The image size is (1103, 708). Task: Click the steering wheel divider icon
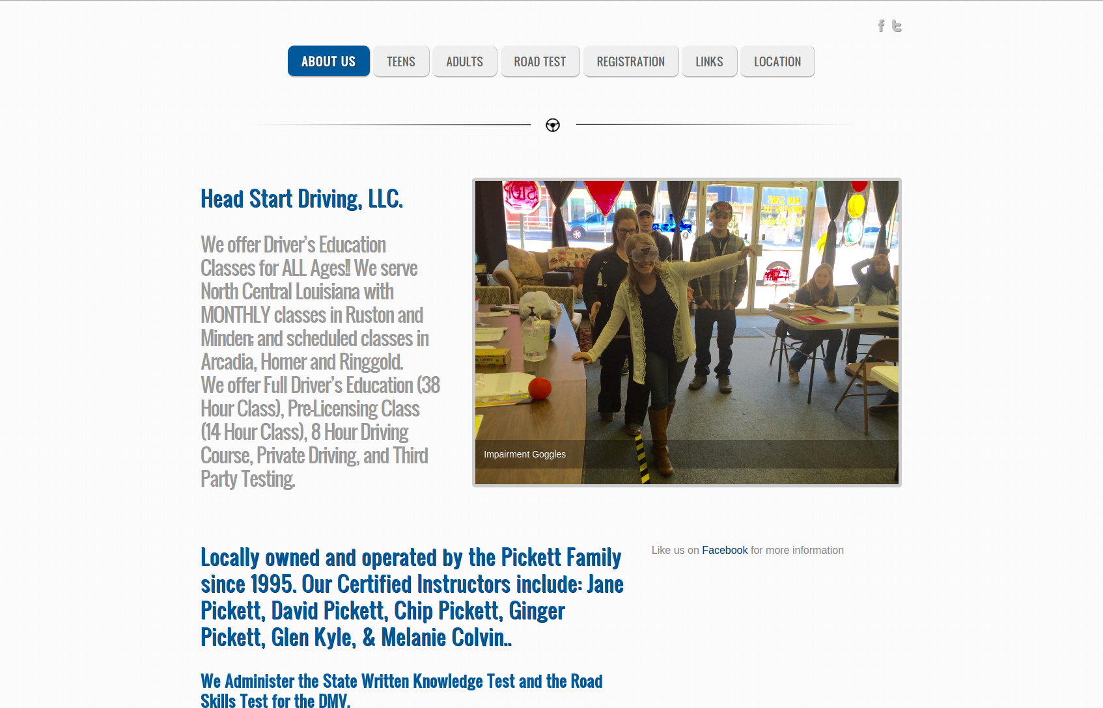coord(553,125)
